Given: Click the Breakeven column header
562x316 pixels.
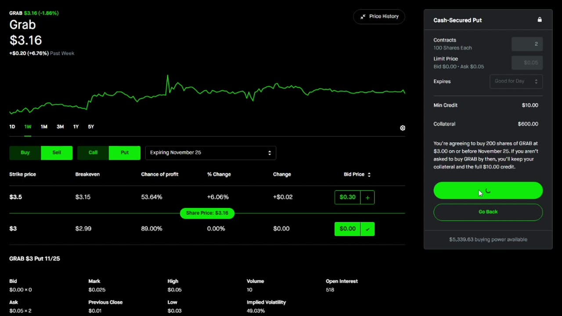Looking at the screenshot, I should 87,175.
